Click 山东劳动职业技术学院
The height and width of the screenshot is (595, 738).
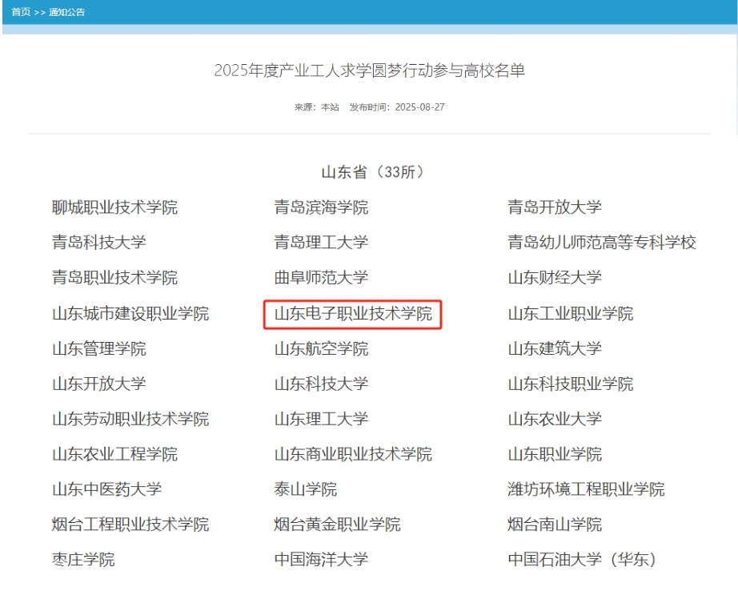130,419
